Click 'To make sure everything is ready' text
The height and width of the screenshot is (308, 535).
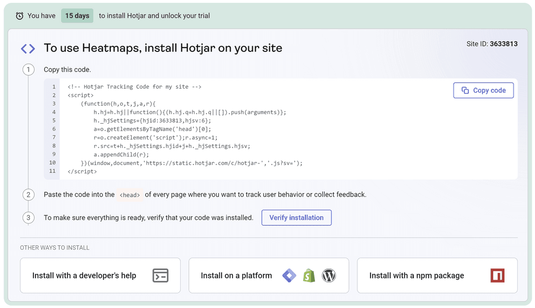148,218
